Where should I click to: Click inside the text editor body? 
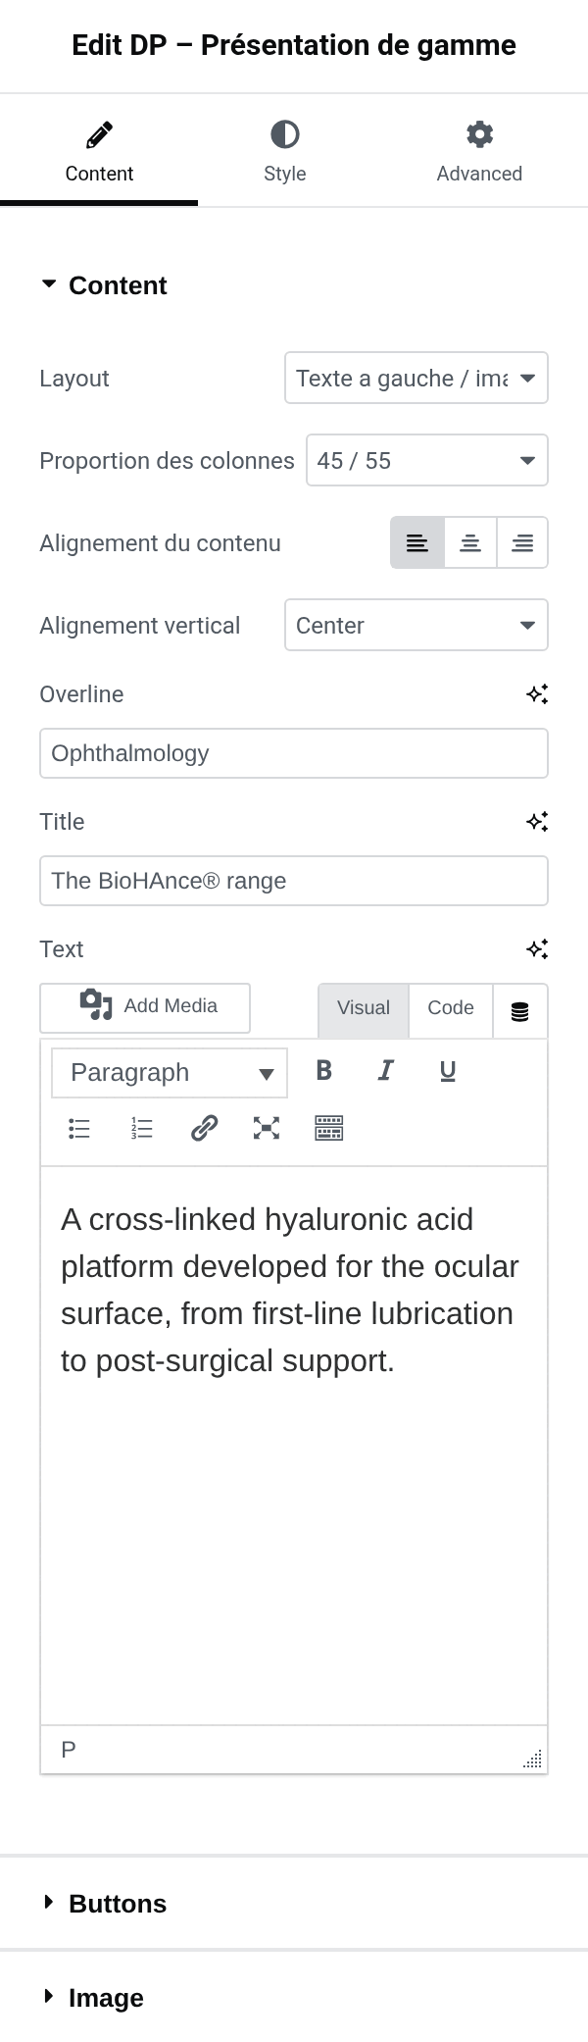pyautogui.click(x=294, y=1446)
